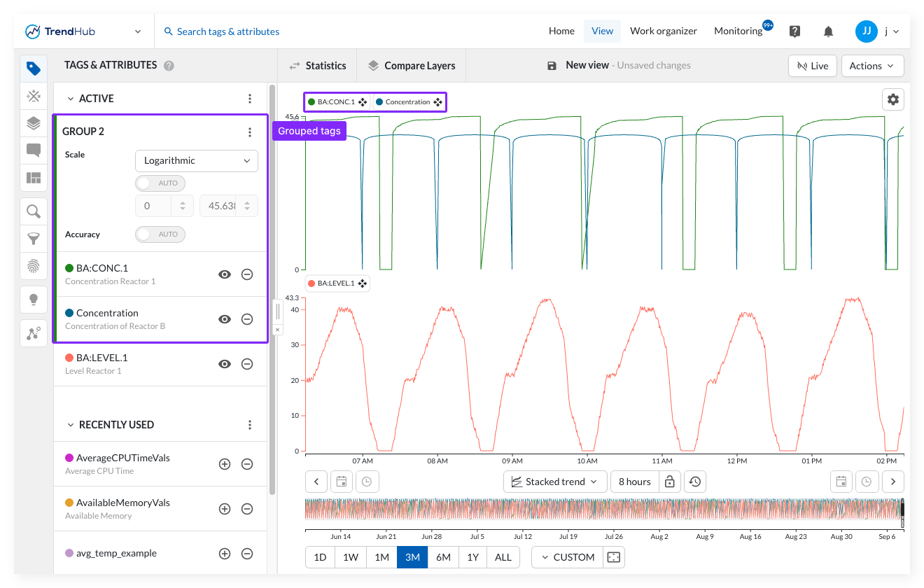Image resolution: width=924 pixels, height=588 pixels.
Task: Click the purple AvailableMemoryVals orange color dot
Action: [69, 503]
